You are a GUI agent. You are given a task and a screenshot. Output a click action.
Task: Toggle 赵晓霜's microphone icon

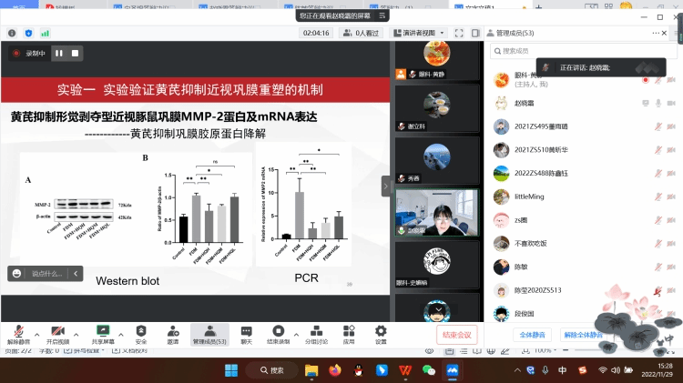658,103
